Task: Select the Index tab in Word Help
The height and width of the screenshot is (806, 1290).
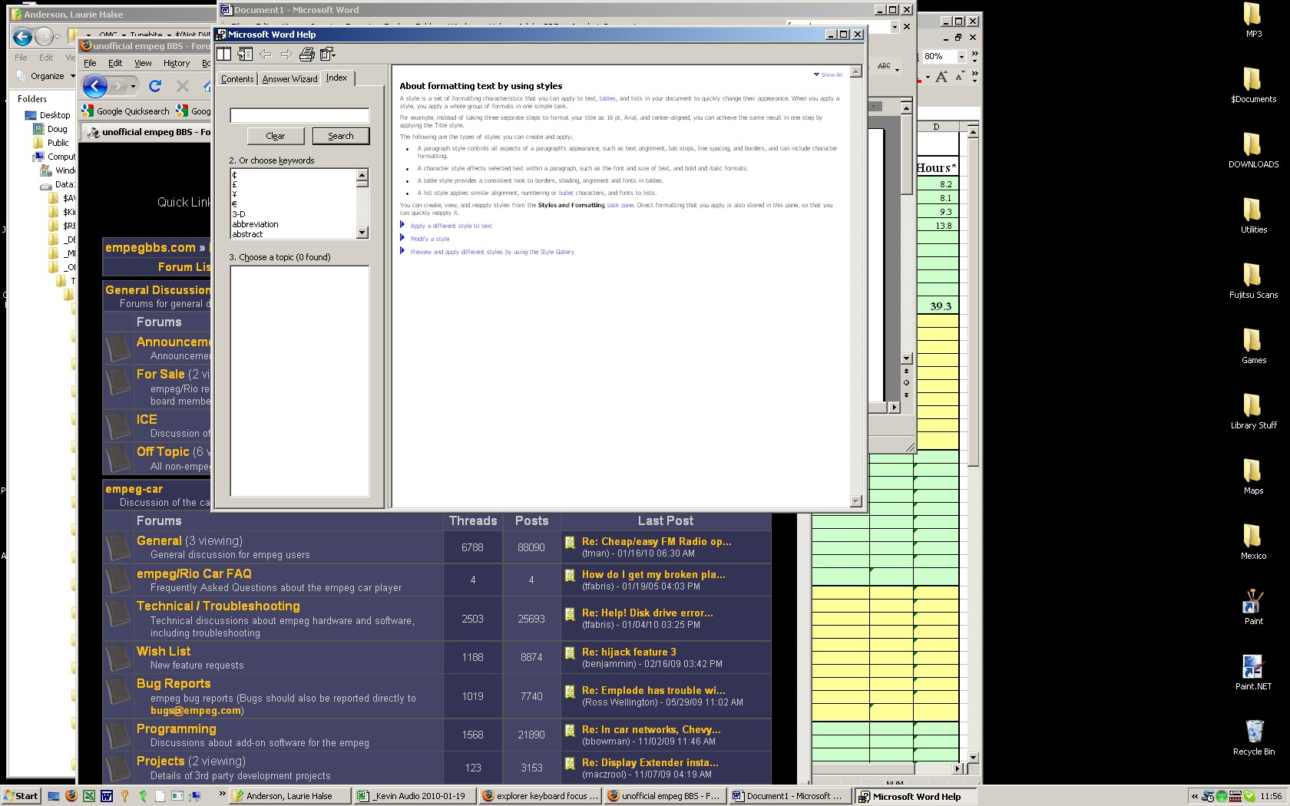Action: (x=337, y=78)
